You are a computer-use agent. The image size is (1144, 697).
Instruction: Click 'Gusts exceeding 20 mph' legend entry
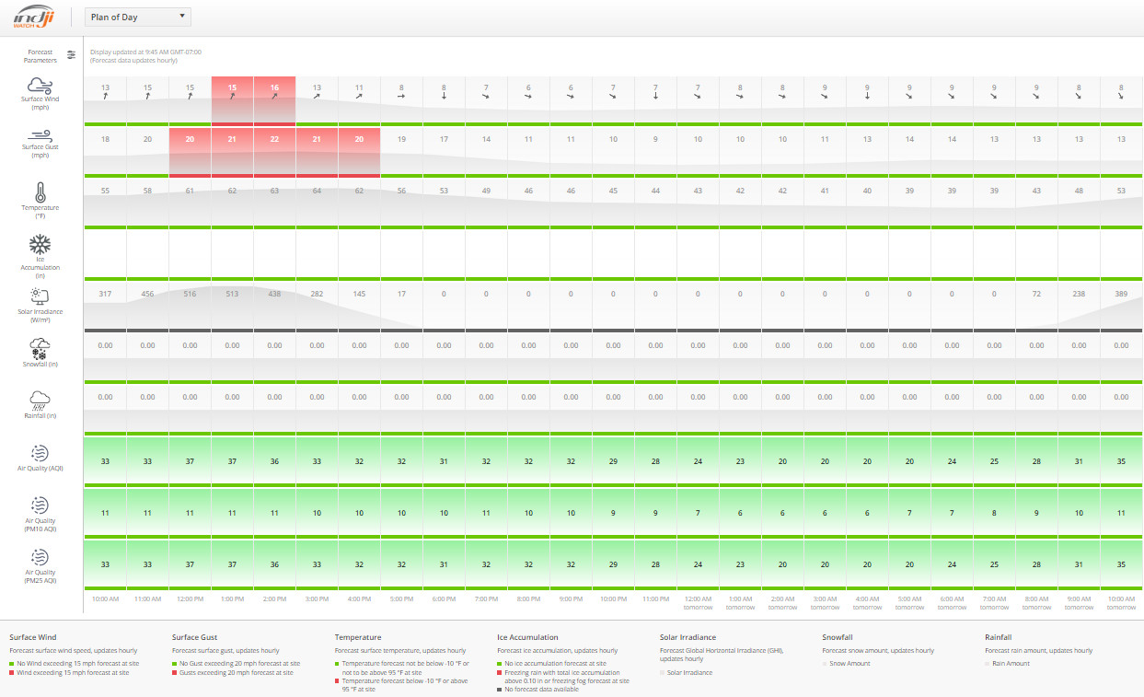233,673
